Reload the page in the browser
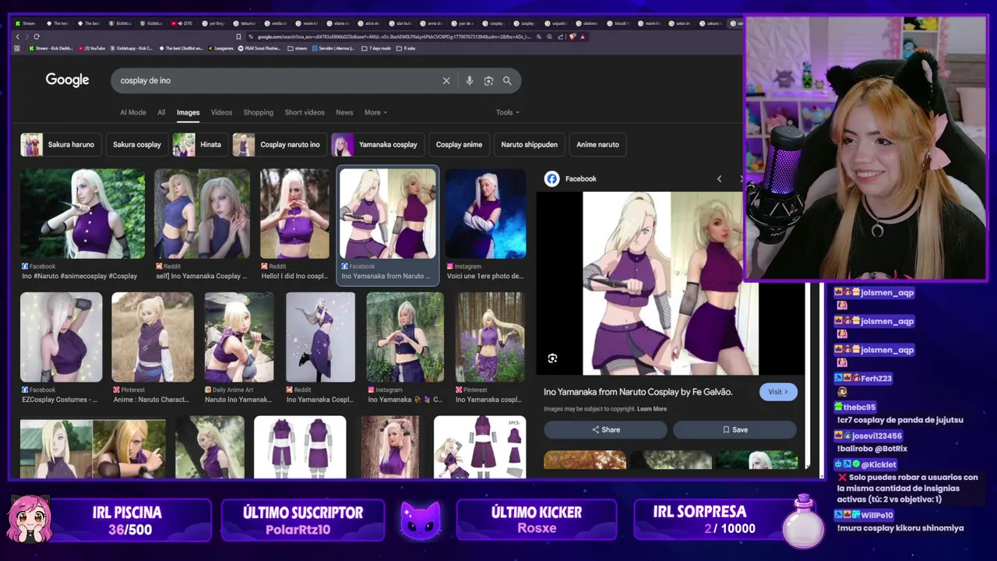Image resolution: width=997 pixels, height=561 pixels. tap(37, 37)
